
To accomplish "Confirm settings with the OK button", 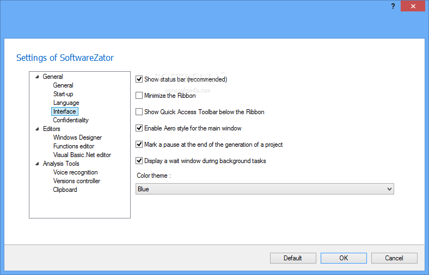I will pyautogui.click(x=344, y=258).
